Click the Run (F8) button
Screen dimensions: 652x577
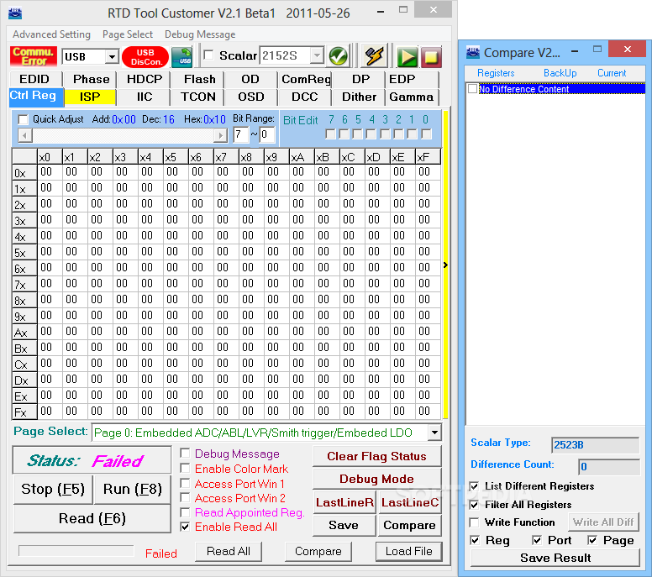coord(132,490)
